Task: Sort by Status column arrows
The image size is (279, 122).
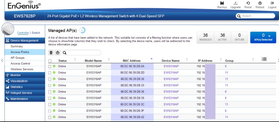Action: click(x=75, y=59)
